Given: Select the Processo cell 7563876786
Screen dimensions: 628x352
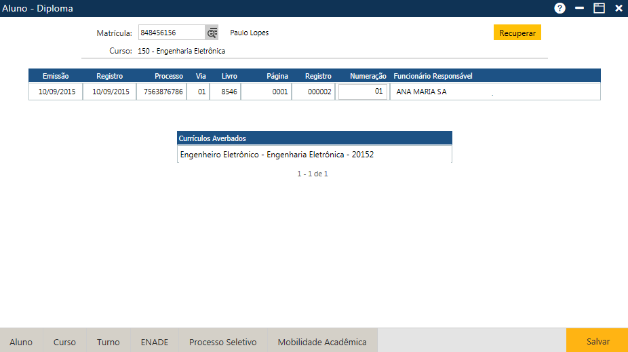Looking at the screenshot, I should [x=163, y=92].
